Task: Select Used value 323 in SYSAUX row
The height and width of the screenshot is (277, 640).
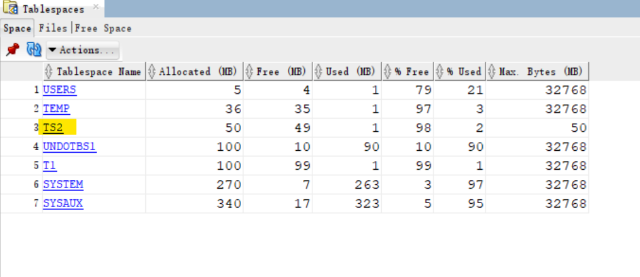Action: [367, 203]
